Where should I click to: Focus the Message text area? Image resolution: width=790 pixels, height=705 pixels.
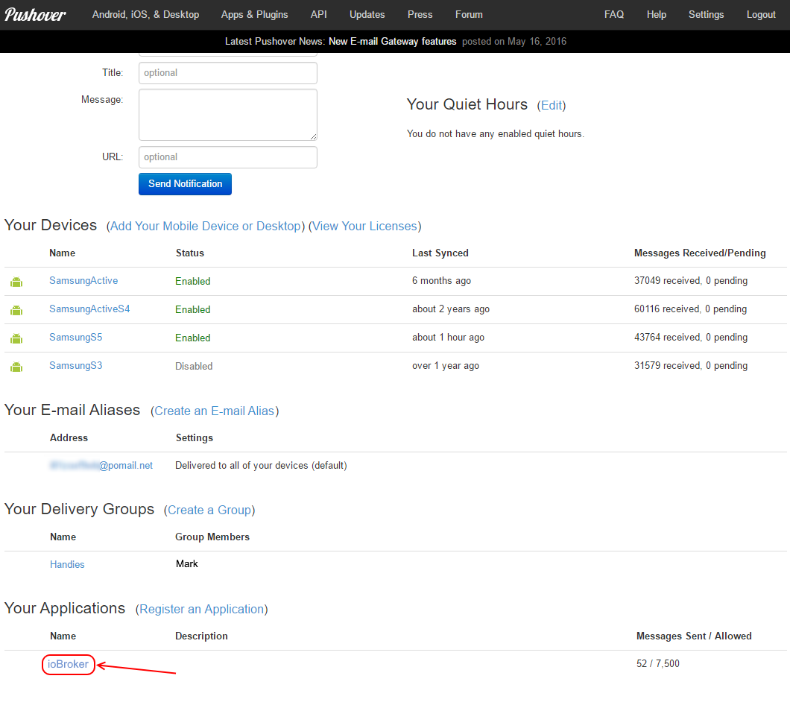coord(228,115)
